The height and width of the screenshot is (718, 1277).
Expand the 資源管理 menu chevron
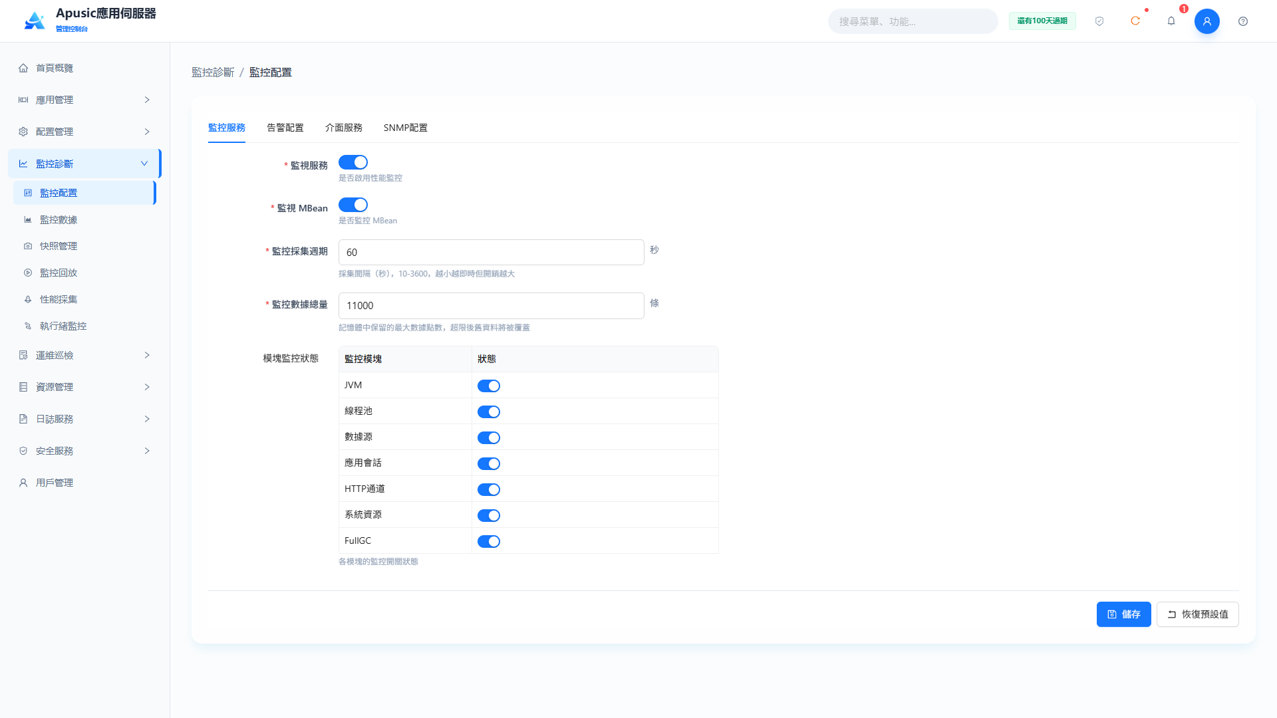coord(147,387)
